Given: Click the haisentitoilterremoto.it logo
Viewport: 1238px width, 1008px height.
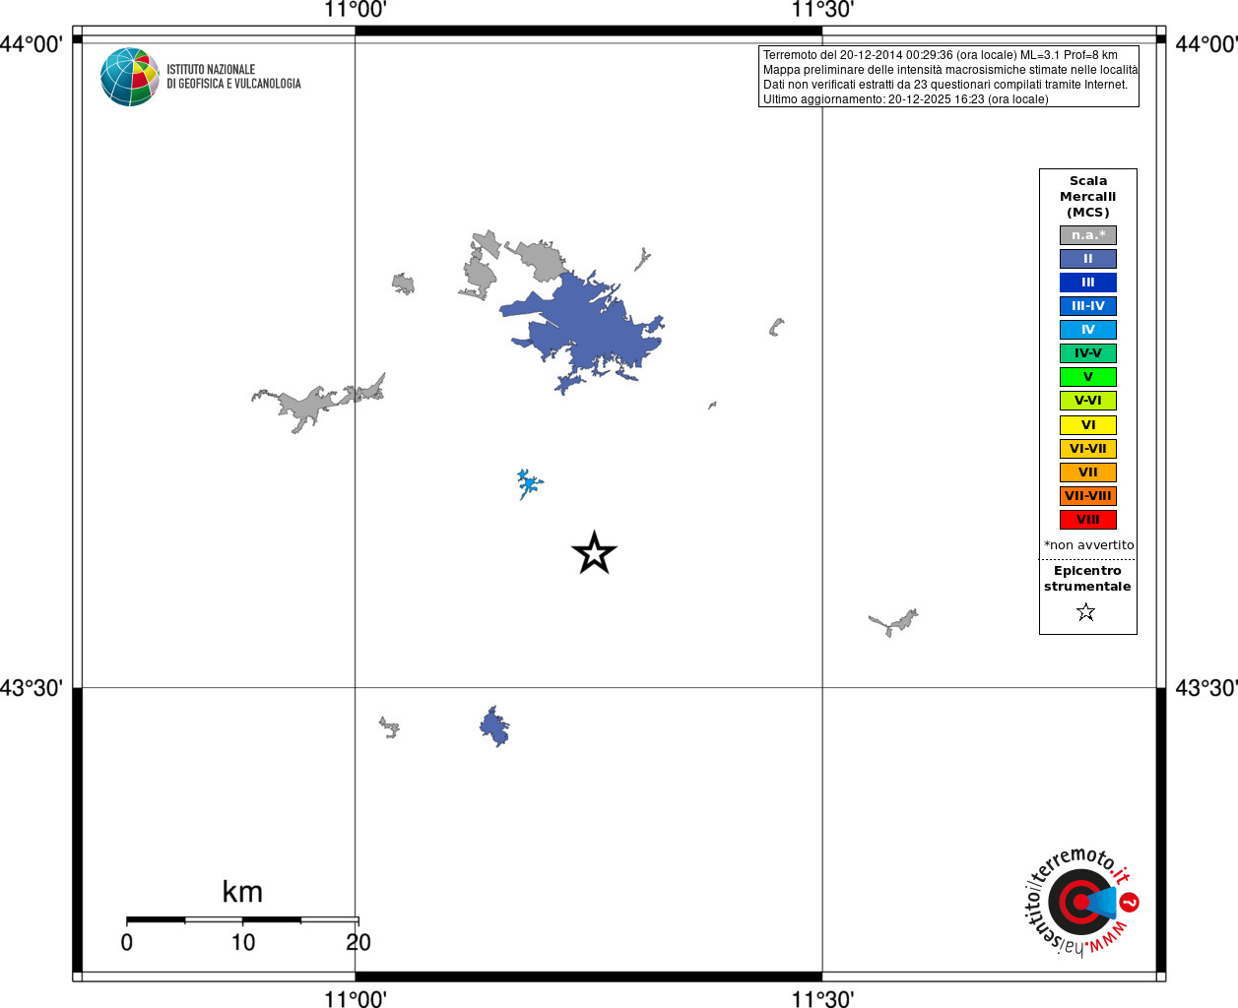Looking at the screenshot, I should (1080, 902).
